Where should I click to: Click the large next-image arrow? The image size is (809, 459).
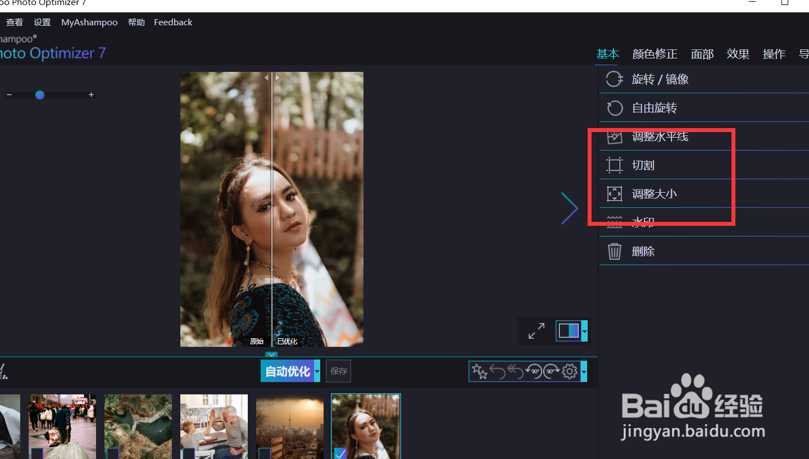(x=570, y=208)
